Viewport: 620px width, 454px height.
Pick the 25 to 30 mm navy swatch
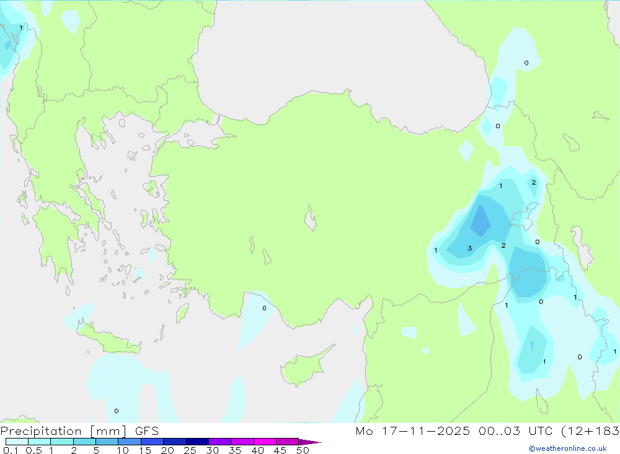(197, 442)
